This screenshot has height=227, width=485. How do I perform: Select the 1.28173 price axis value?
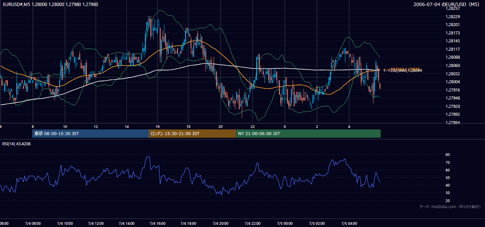pos(453,33)
